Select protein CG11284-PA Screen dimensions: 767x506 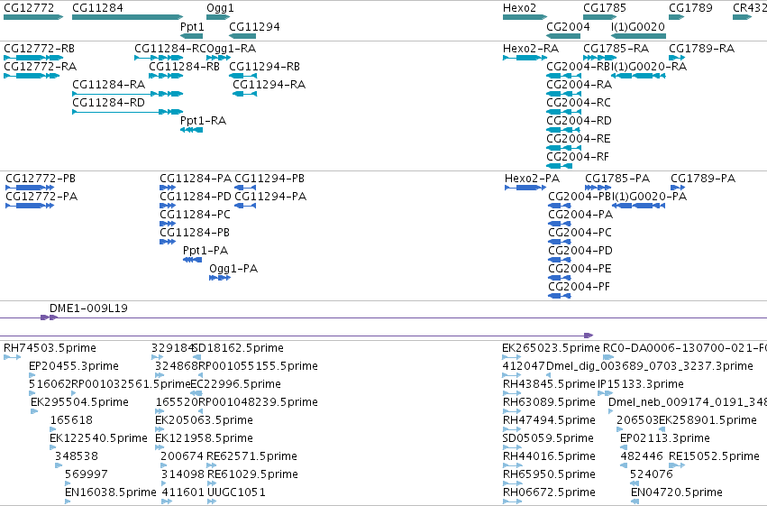click(196, 179)
